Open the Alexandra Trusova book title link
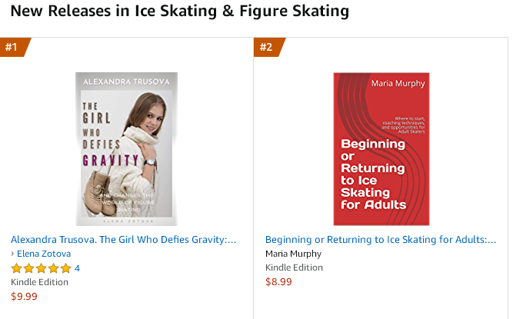Image resolution: width=513 pixels, height=319 pixels. tap(123, 239)
